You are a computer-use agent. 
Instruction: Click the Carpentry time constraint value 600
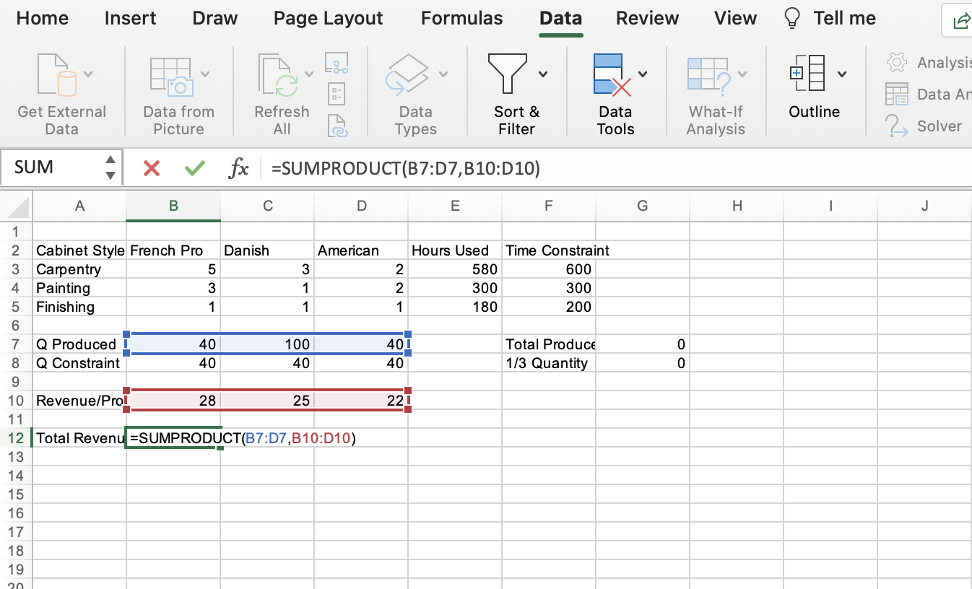[549, 269]
